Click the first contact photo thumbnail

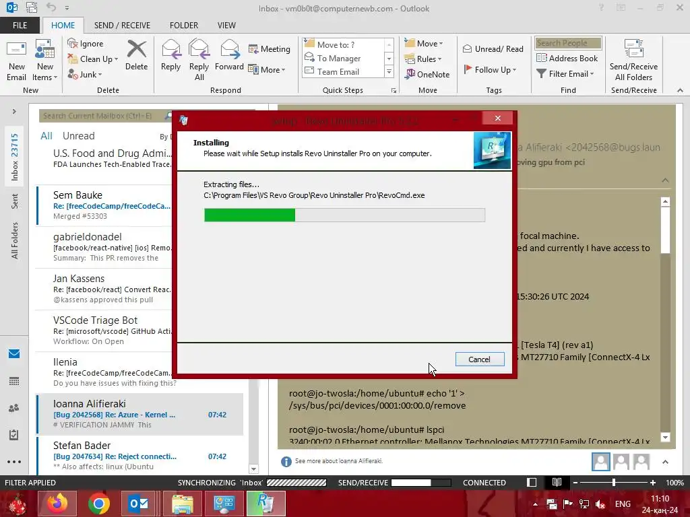600,462
